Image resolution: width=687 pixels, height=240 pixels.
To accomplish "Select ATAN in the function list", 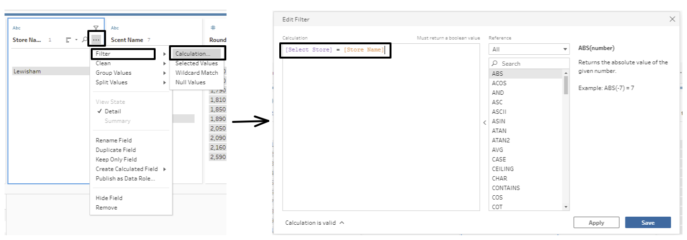I will [526, 131].
